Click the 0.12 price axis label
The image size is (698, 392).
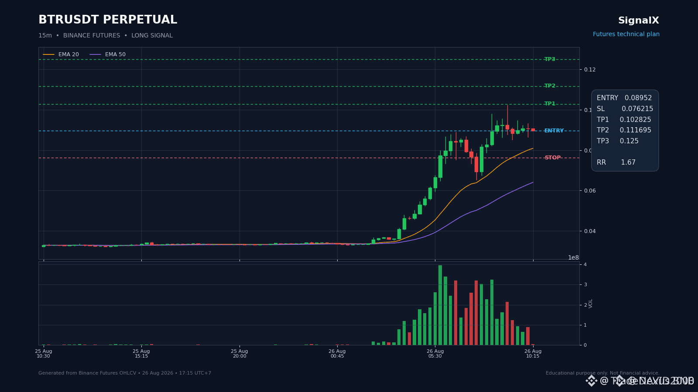pos(590,70)
